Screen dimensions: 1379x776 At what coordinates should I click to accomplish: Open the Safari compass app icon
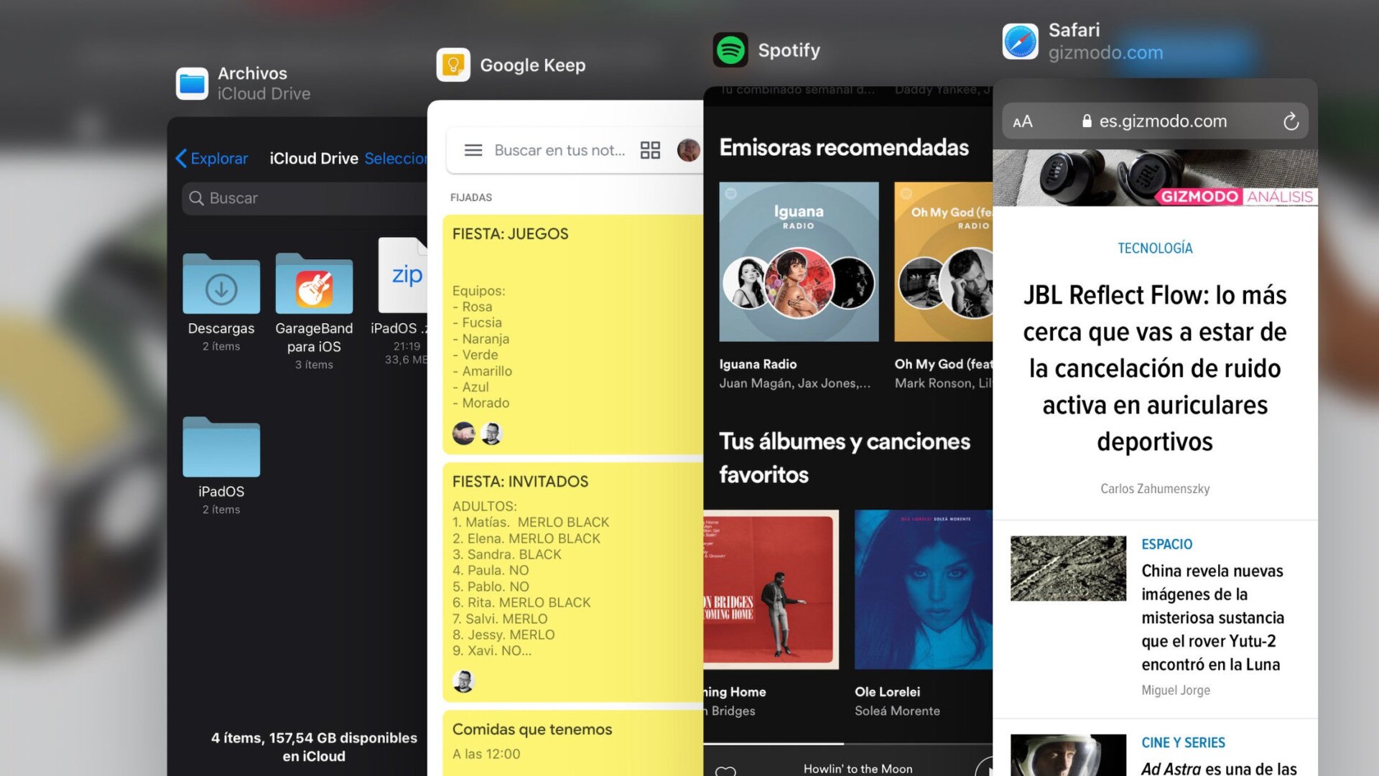(1020, 41)
